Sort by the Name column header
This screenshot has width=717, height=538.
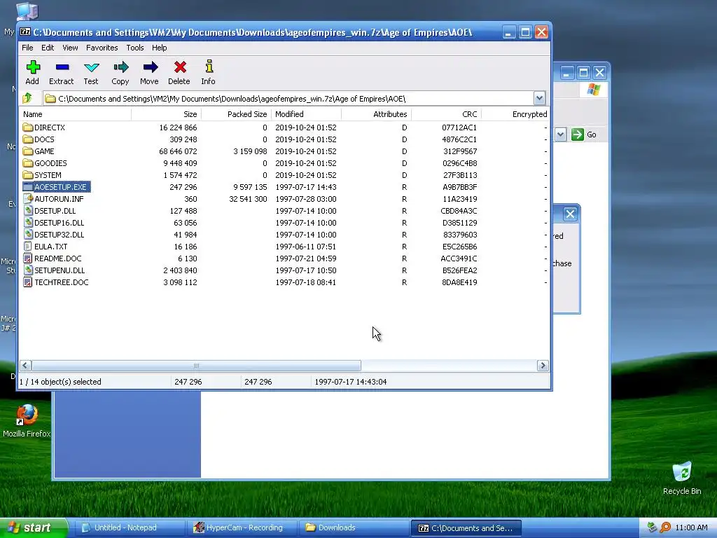click(x=75, y=114)
